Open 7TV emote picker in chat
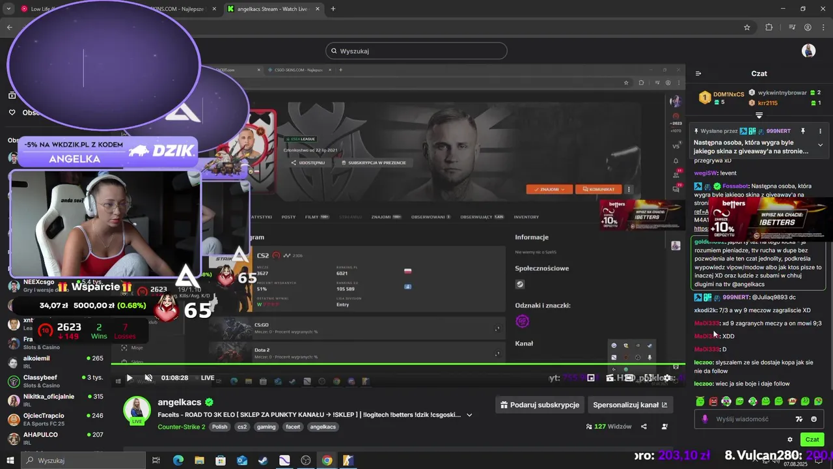The image size is (833, 469). [x=799, y=419]
